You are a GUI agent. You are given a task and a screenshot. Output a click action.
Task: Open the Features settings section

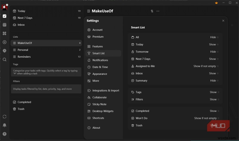click(x=103, y=47)
